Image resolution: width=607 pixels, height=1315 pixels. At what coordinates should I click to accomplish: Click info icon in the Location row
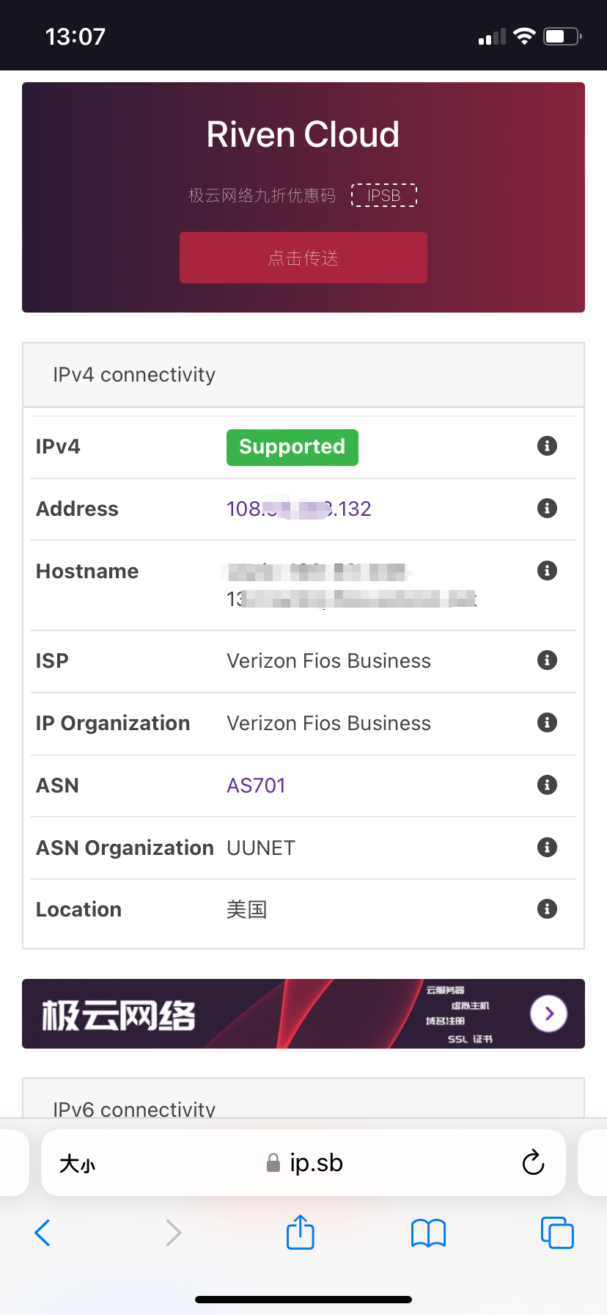(547, 908)
